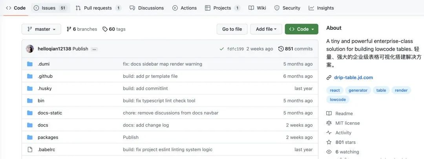The width and height of the screenshot is (424, 159).
Task: Click the star icon beside 801 stars
Action: tap(329, 142)
